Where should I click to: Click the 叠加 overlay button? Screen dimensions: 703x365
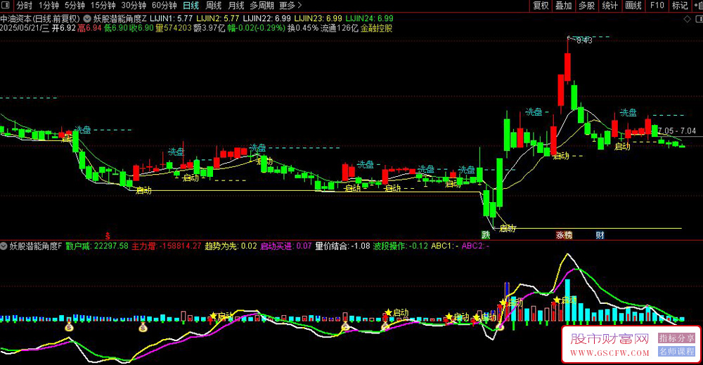564,6
